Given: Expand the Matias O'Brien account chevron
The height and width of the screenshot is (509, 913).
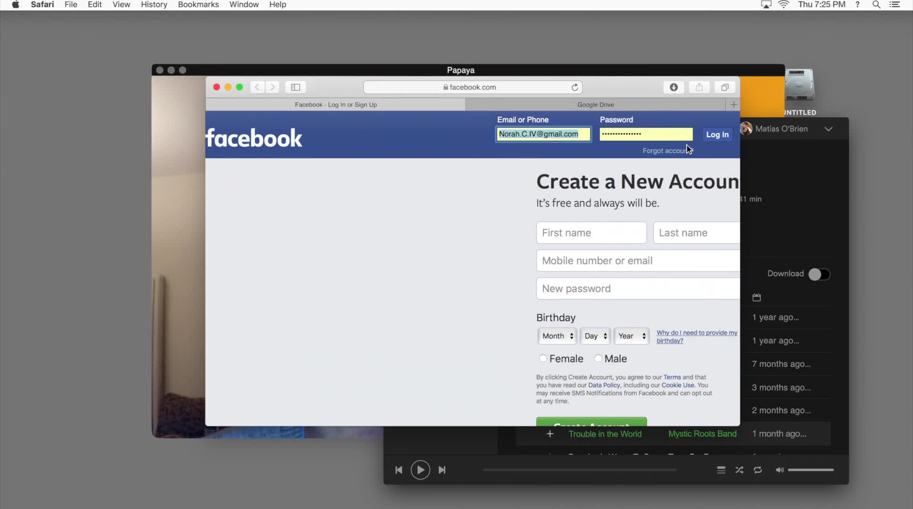Looking at the screenshot, I should (x=828, y=129).
